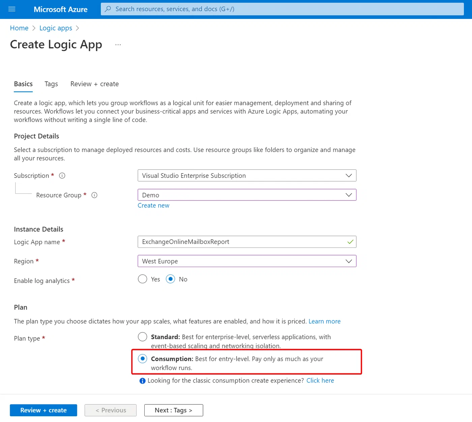472x422 pixels.
Task: Switch to the Tags tab
Action: tap(51, 84)
